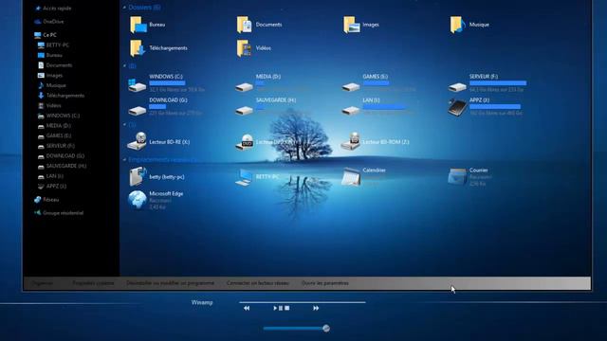607x341 pixels.
Task: Select the Lecteur BD-RE (X:) disc icon
Action: tap(137, 141)
